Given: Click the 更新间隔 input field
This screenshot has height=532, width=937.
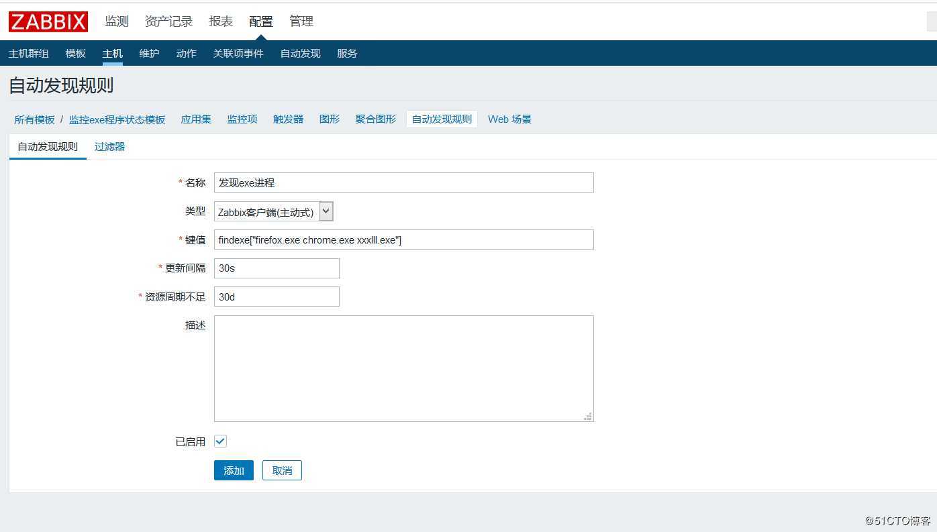Looking at the screenshot, I should coord(277,268).
